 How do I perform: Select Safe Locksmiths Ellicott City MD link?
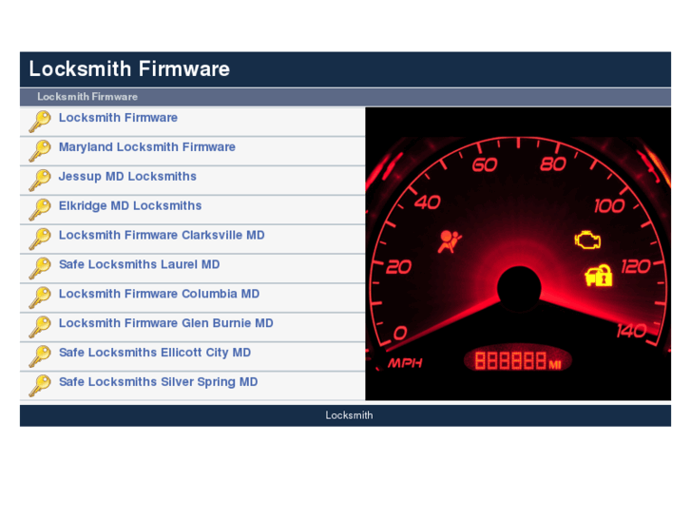[x=155, y=353]
